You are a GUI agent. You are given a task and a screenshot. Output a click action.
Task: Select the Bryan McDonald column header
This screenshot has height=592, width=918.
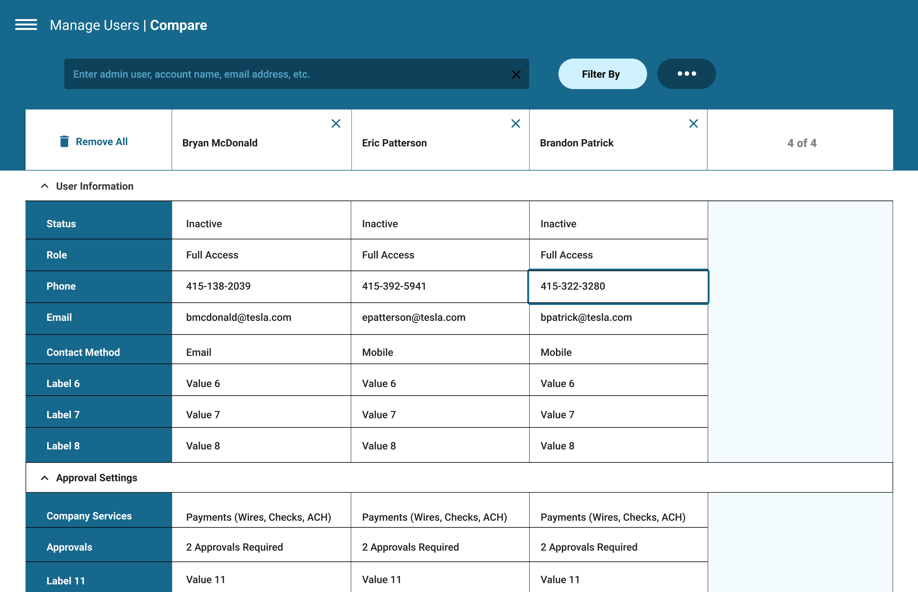tap(220, 143)
